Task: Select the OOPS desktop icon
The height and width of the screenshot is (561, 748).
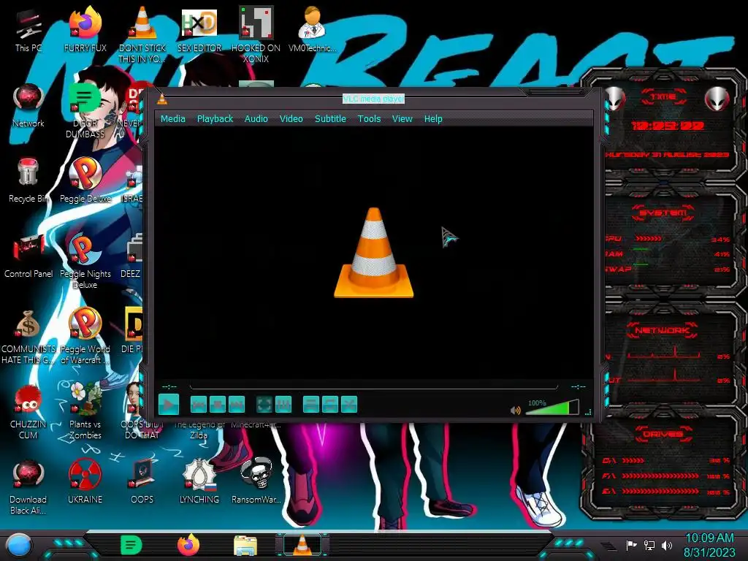Action: (142, 481)
